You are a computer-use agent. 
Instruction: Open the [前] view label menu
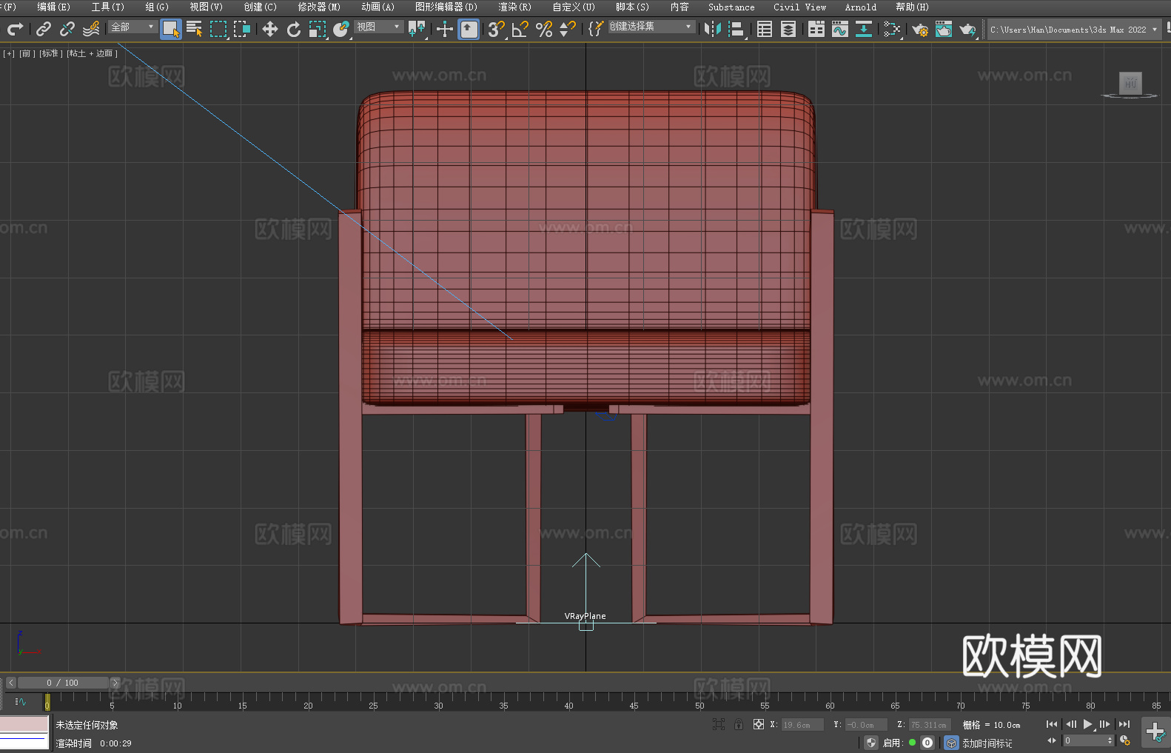tap(26, 53)
